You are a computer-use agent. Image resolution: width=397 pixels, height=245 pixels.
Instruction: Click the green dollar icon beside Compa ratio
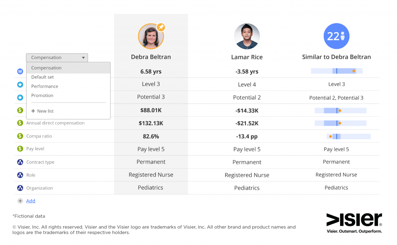pos(20,136)
